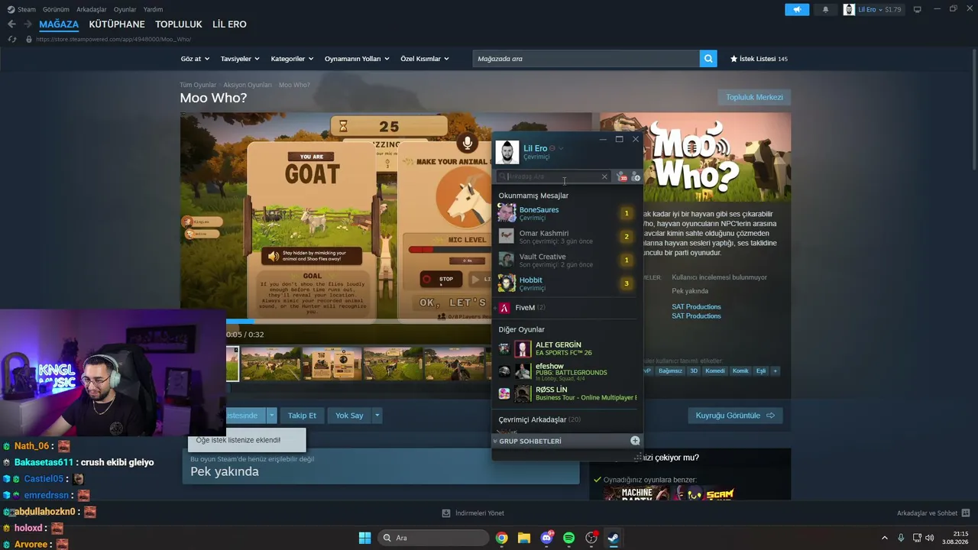Open the İstek Listesi wishlist link
This screenshot has height=550, width=978.
coord(759,59)
